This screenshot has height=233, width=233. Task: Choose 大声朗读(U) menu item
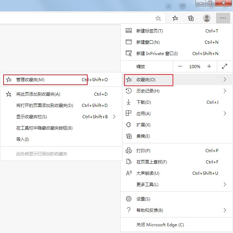tap(176, 173)
